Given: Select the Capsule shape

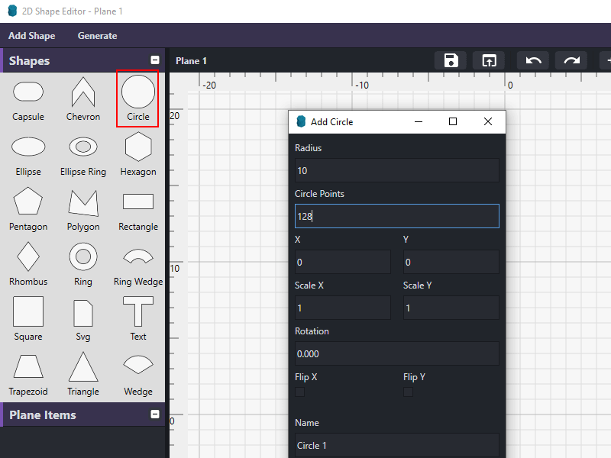Looking at the screenshot, I should (28, 100).
